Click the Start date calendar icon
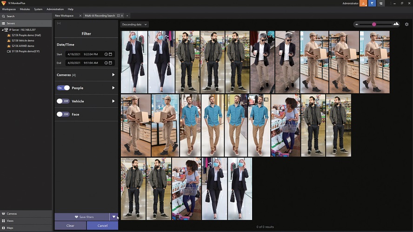 click(111, 54)
